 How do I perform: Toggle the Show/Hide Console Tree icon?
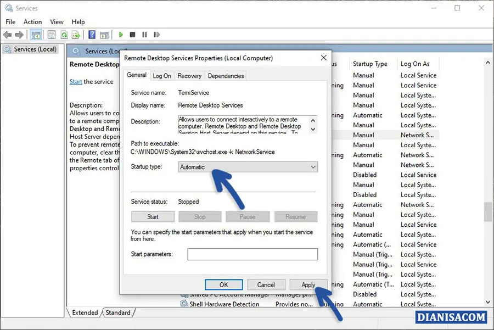36,34
